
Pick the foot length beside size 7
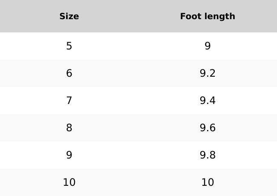pos(208,101)
